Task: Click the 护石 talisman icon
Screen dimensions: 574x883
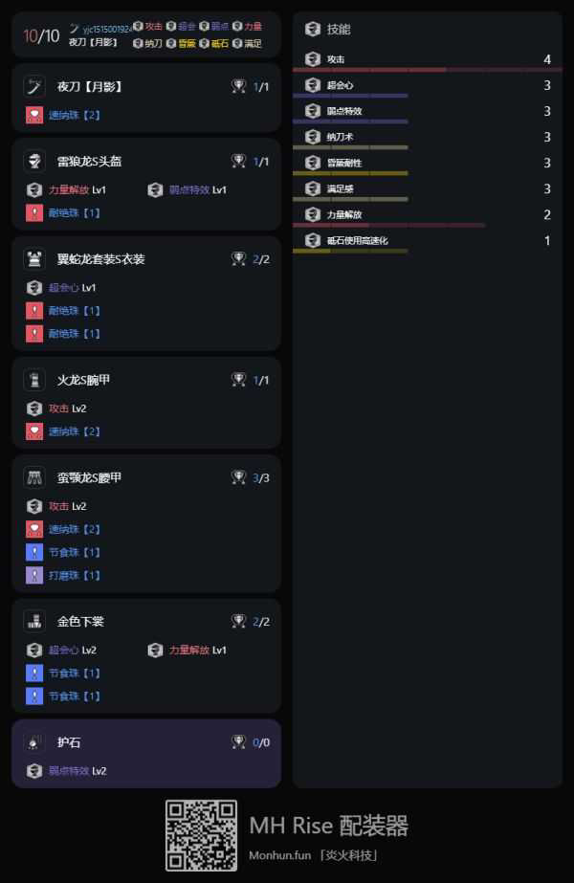Action: click(x=34, y=741)
